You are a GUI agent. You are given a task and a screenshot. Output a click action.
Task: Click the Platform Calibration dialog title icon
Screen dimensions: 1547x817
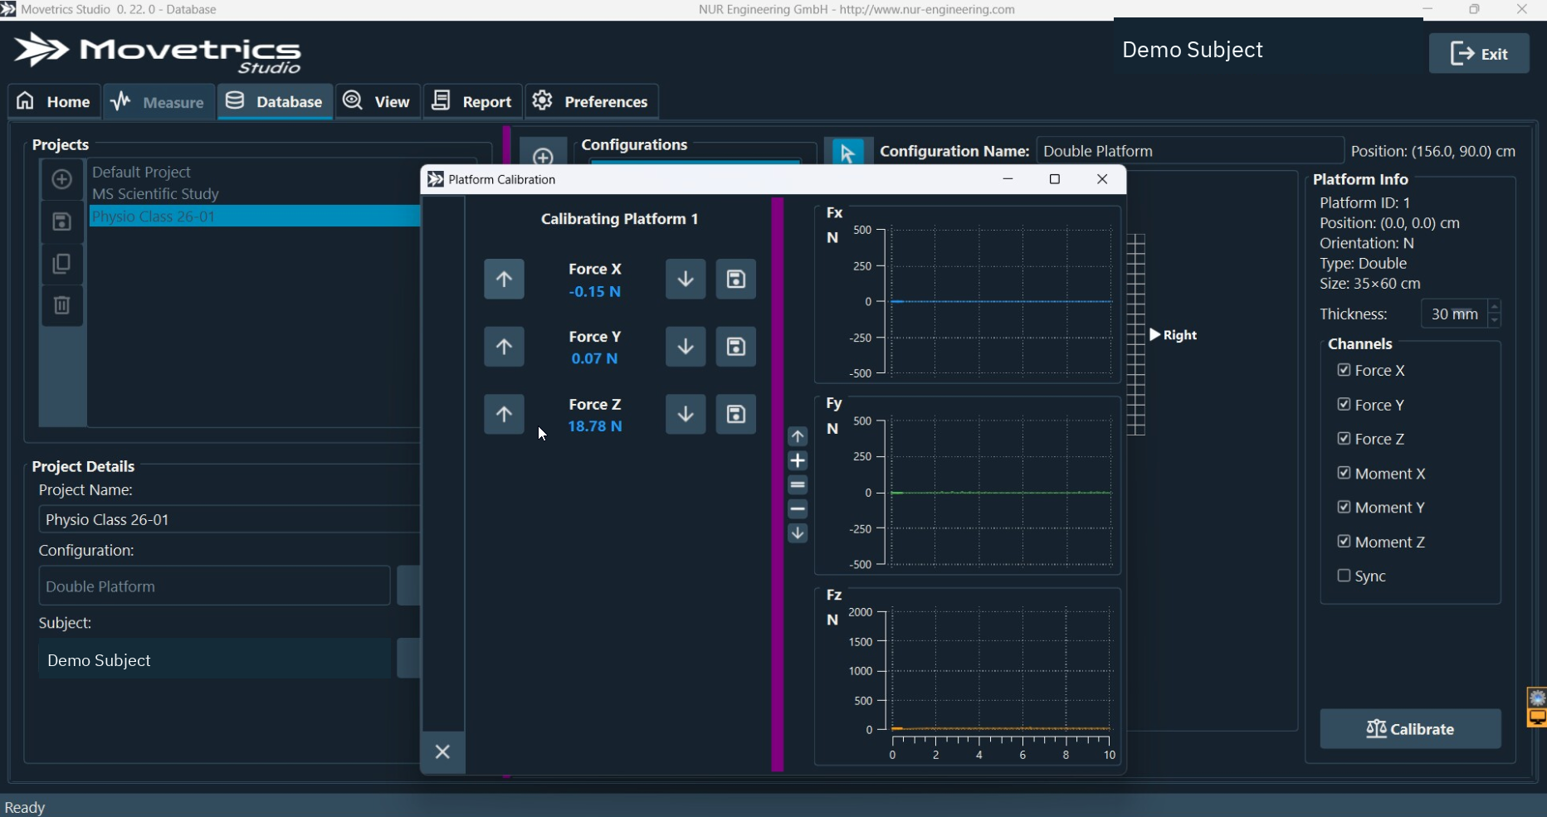coord(435,179)
